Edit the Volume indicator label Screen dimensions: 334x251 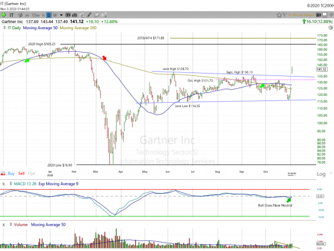(x=21, y=224)
